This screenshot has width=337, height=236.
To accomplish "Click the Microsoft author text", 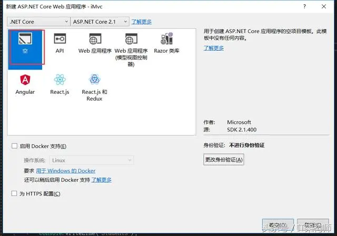I will pyautogui.click(x=239, y=122).
